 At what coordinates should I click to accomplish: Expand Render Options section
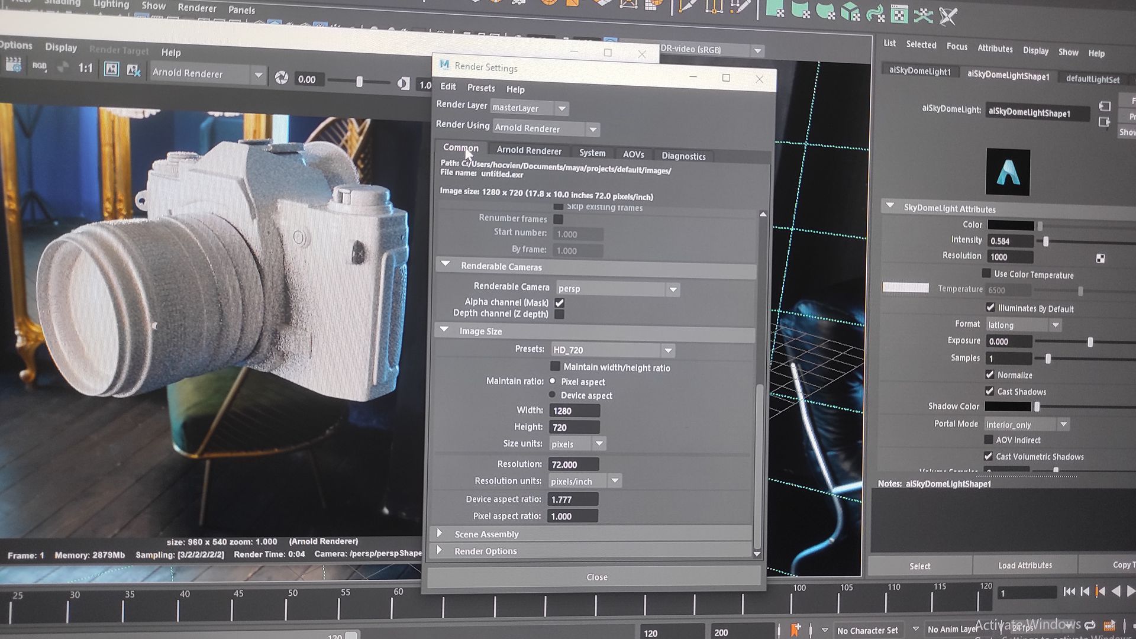[x=439, y=550]
